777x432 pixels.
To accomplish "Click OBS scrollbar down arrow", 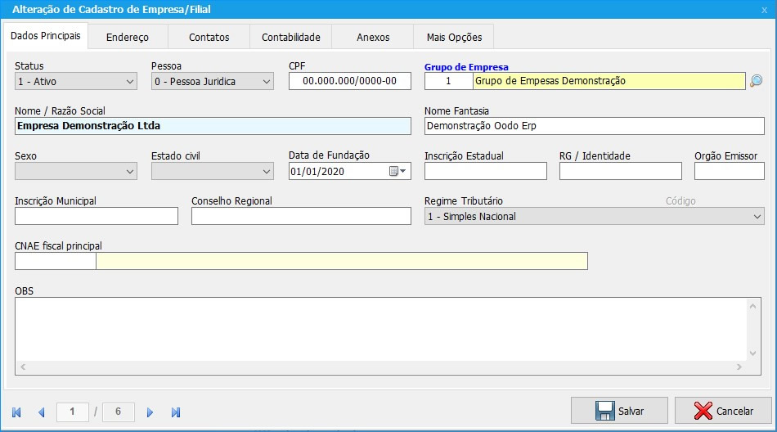I will (x=752, y=353).
